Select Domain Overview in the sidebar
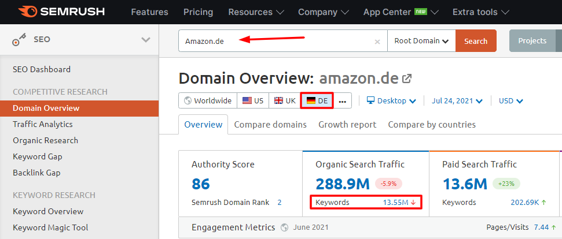 (x=79, y=109)
